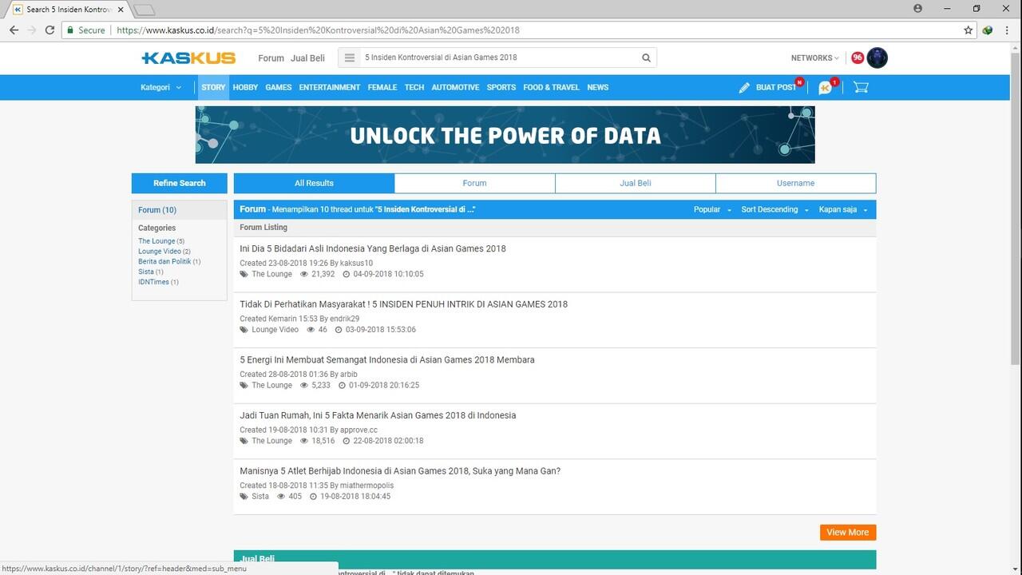Bookmark this page with star icon
This screenshot has height=575, width=1022.
pyautogui.click(x=969, y=30)
